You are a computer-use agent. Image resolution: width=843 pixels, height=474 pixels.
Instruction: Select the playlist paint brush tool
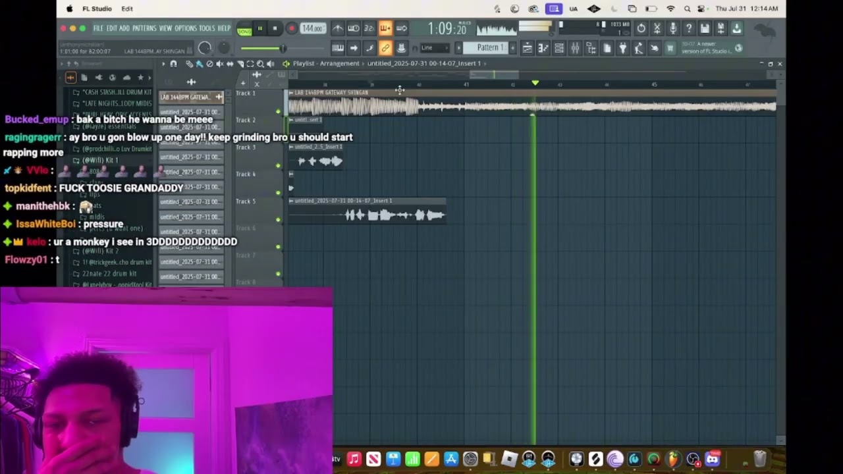tap(199, 64)
